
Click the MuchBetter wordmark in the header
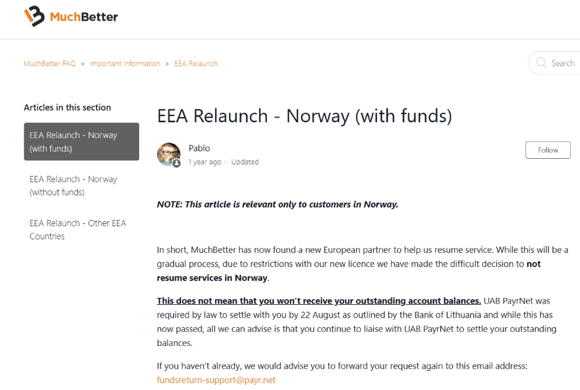tap(84, 17)
